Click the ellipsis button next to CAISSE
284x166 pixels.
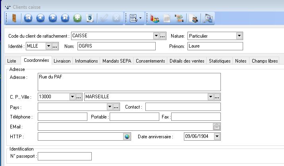pos(162,36)
